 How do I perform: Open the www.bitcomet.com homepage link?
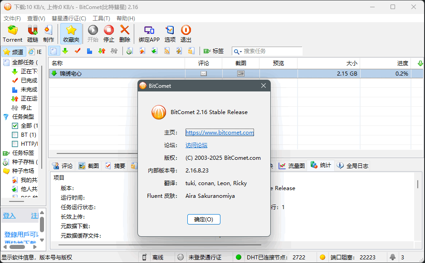point(220,133)
